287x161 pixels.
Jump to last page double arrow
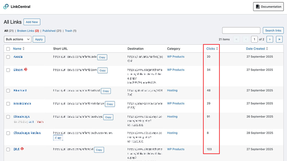pos(279,39)
